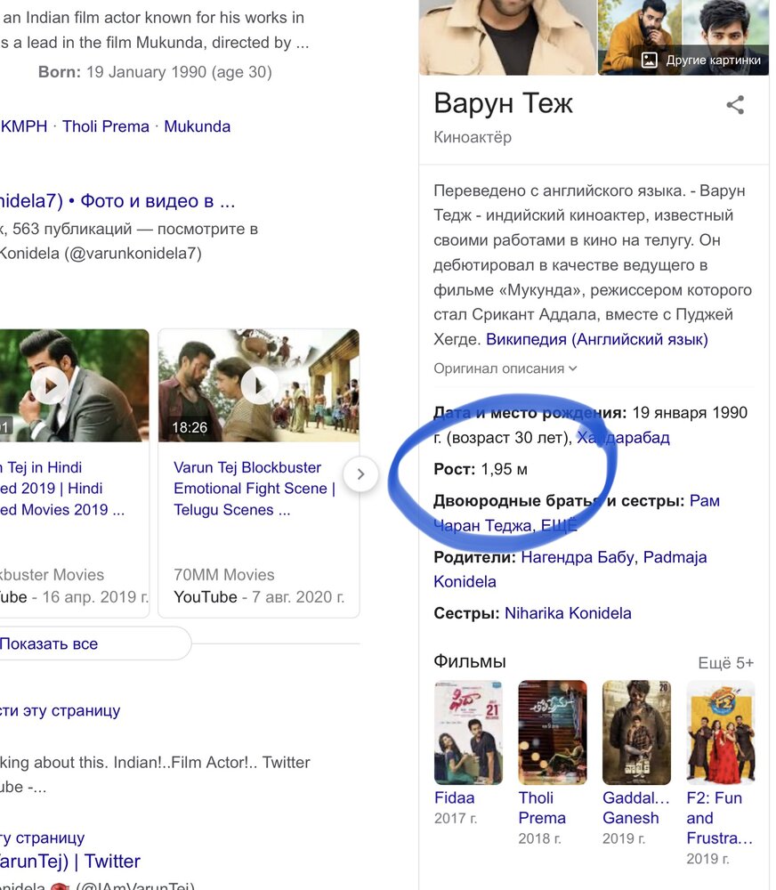This screenshot has height=890, width=776.
Task: Click the Варун Теж panel heading
Action: point(503,103)
